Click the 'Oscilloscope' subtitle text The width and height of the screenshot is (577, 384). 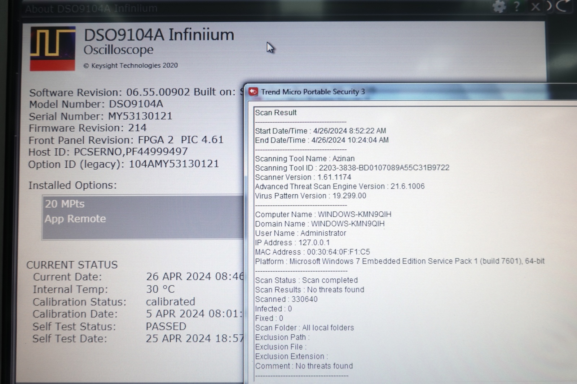[118, 50]
